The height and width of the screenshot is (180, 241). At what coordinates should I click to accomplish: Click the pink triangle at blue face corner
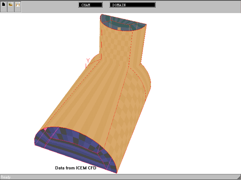(x=45, y=128)
